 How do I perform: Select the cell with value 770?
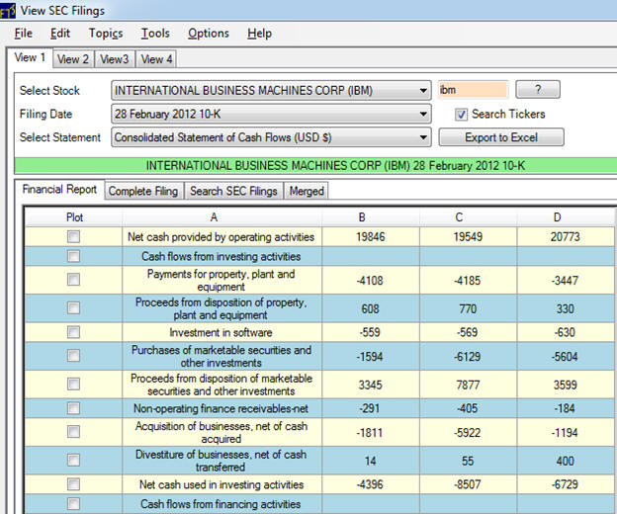pos(468,308)
